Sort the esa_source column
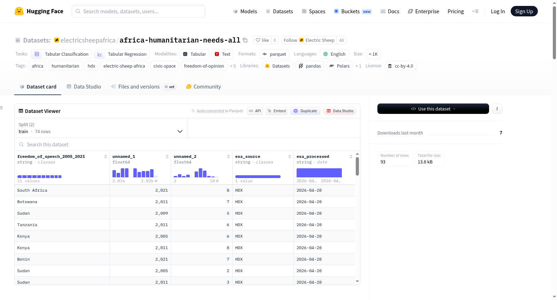This screenshot has width=557, height=300. pos(290,157)
